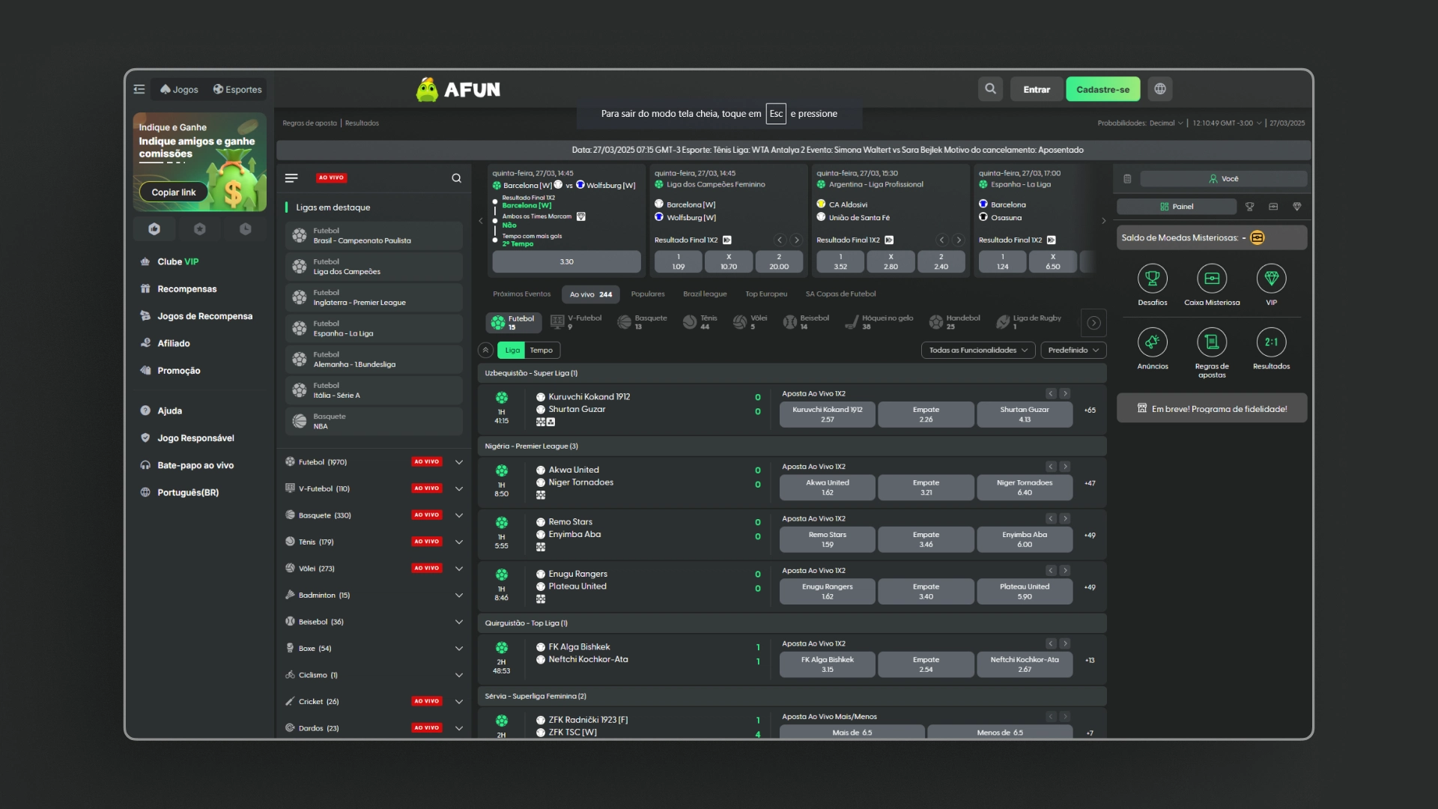Select the Liga de Rugby filter

click(x=1029, y=322)
